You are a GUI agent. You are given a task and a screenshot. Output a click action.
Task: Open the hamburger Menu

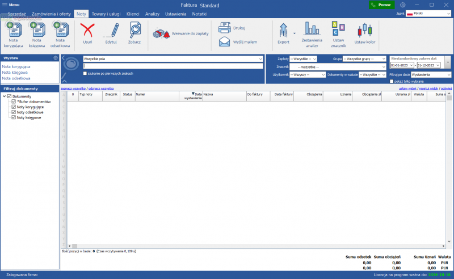[11, 5]
